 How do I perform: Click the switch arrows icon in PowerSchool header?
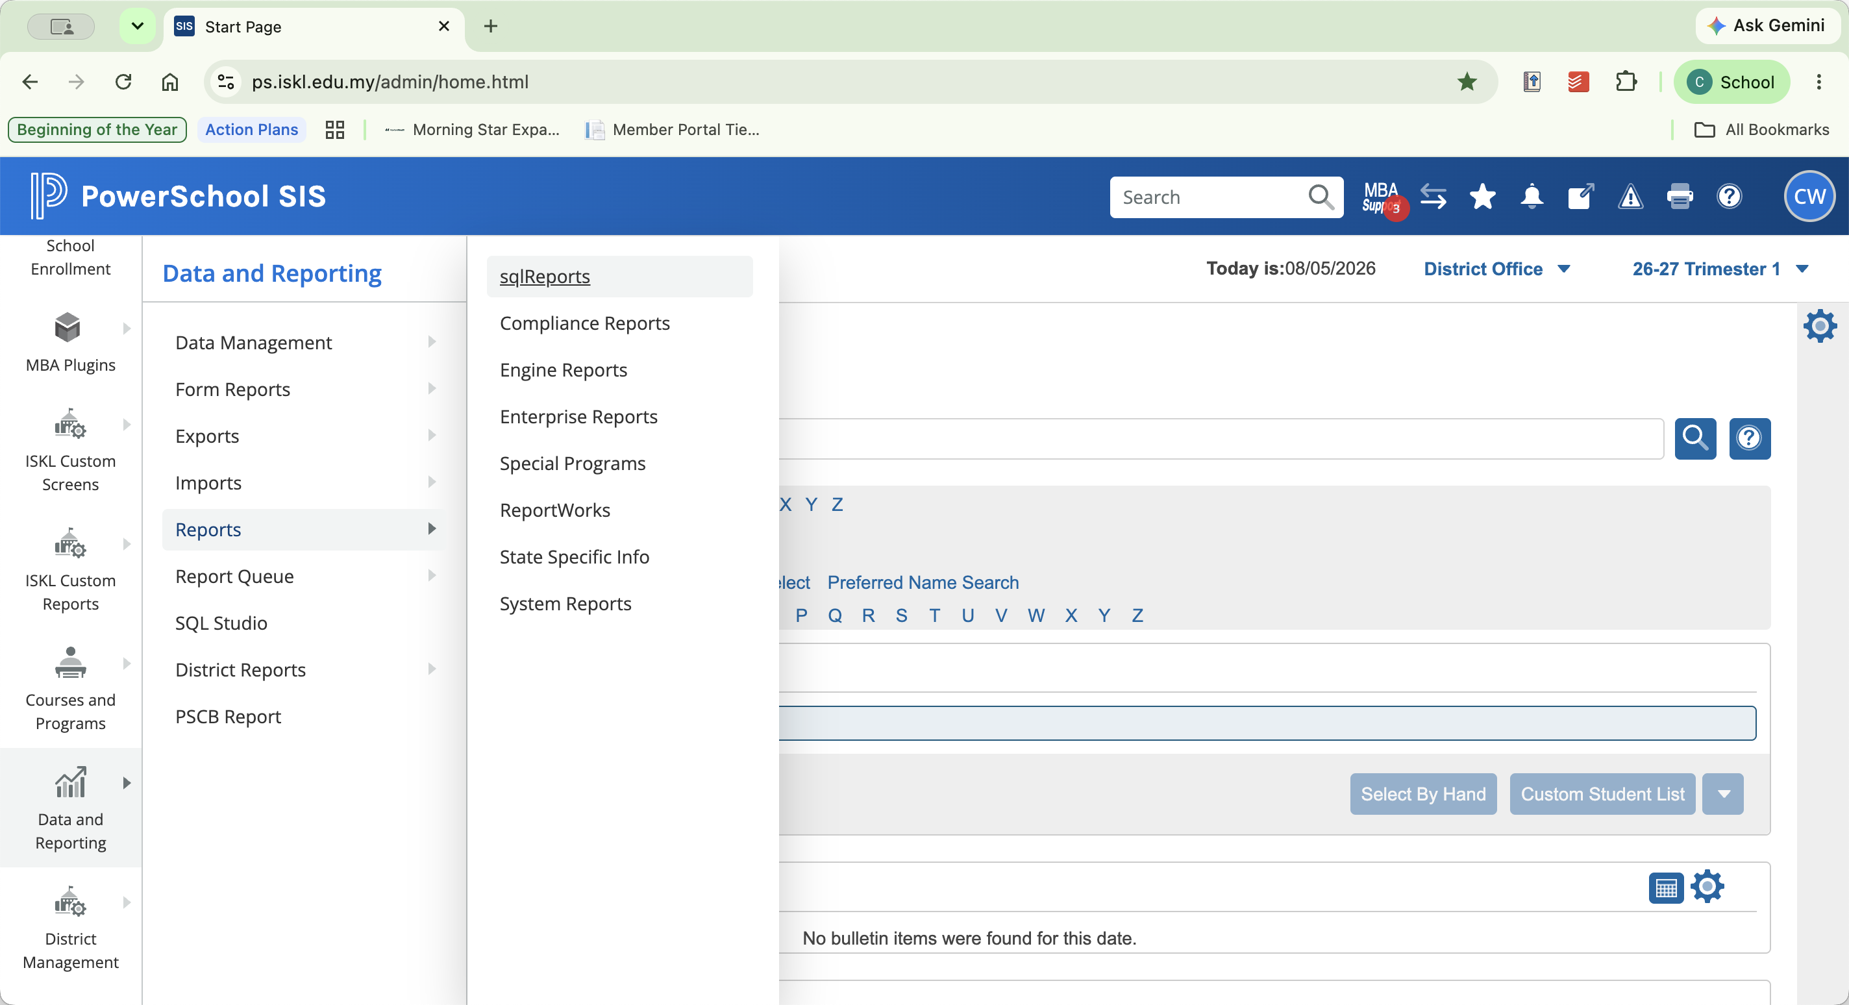[1433, 197]
